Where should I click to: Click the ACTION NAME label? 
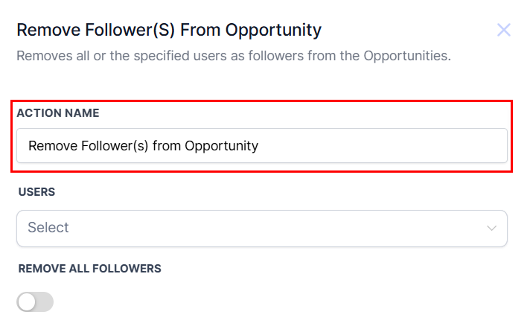pyautogui.click(x=58, y=113)
